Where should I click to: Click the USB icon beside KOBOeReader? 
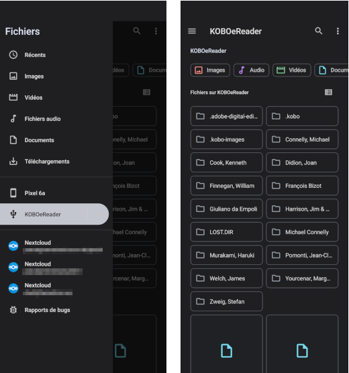pyautogui.click(x=13, y=214)
